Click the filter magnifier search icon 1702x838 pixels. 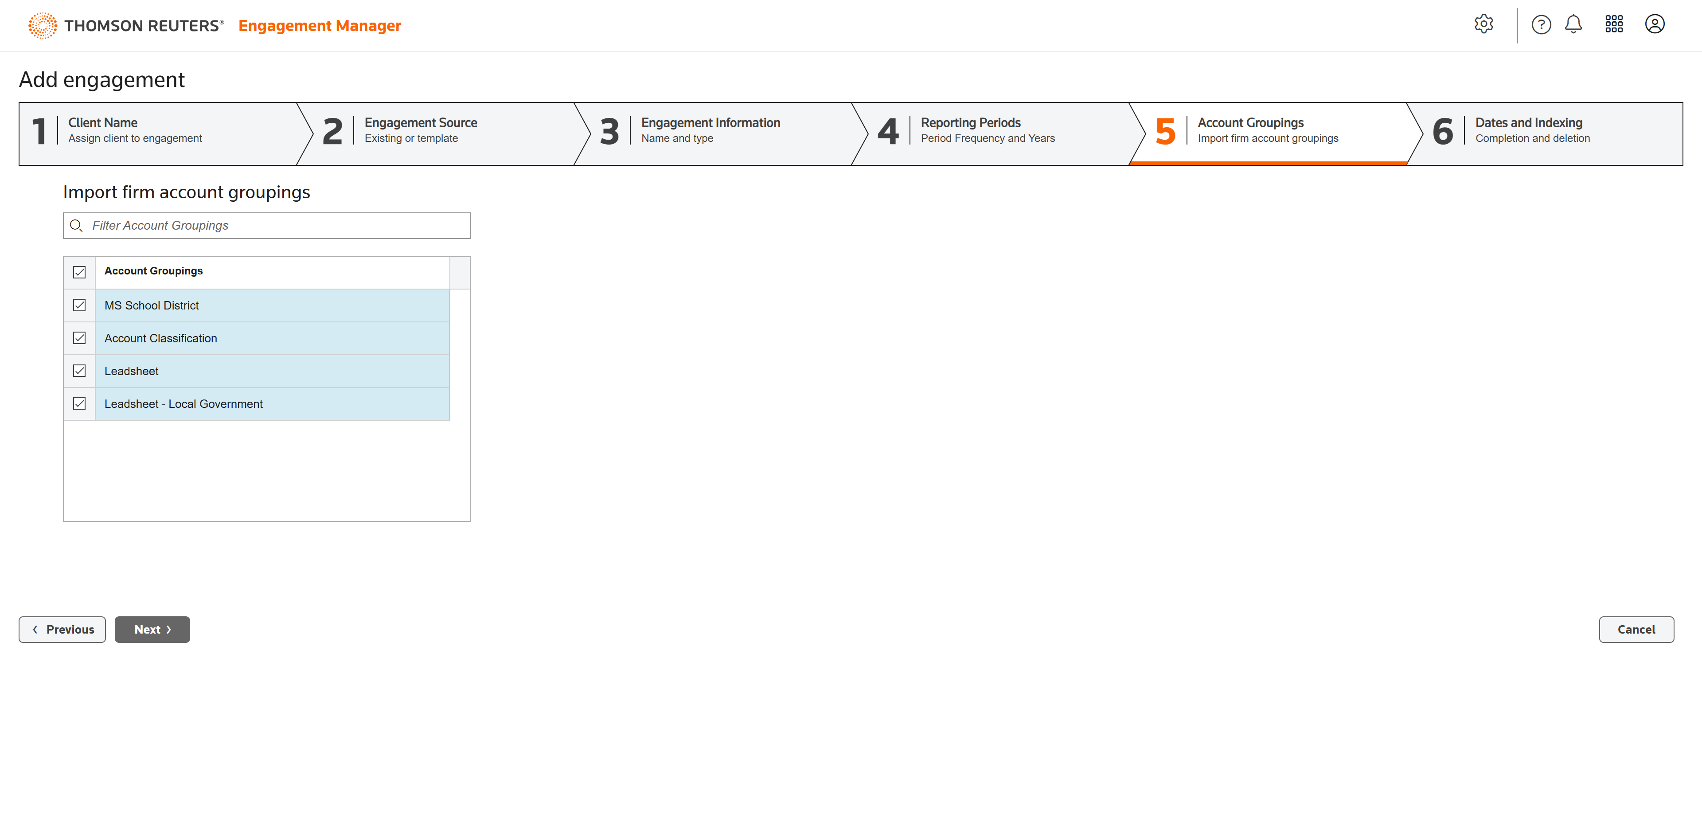(77, 226)
